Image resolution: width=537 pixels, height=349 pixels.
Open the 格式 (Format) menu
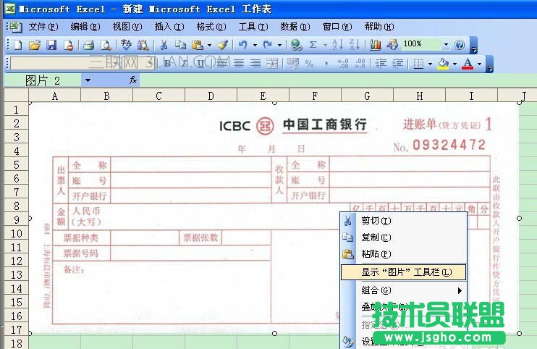coord(211,27)
